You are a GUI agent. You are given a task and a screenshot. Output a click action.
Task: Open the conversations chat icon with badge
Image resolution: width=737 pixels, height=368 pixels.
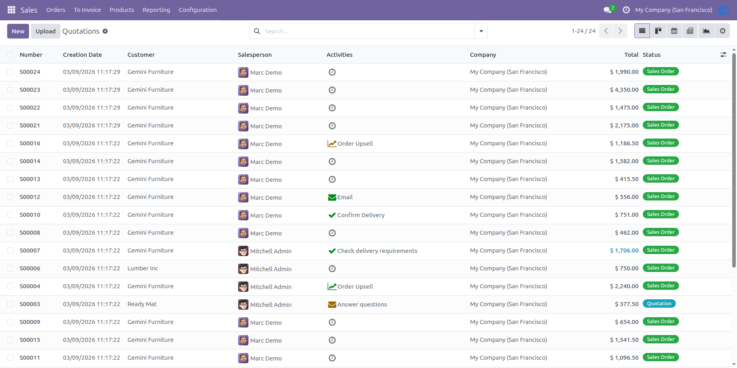click(608, 10)
